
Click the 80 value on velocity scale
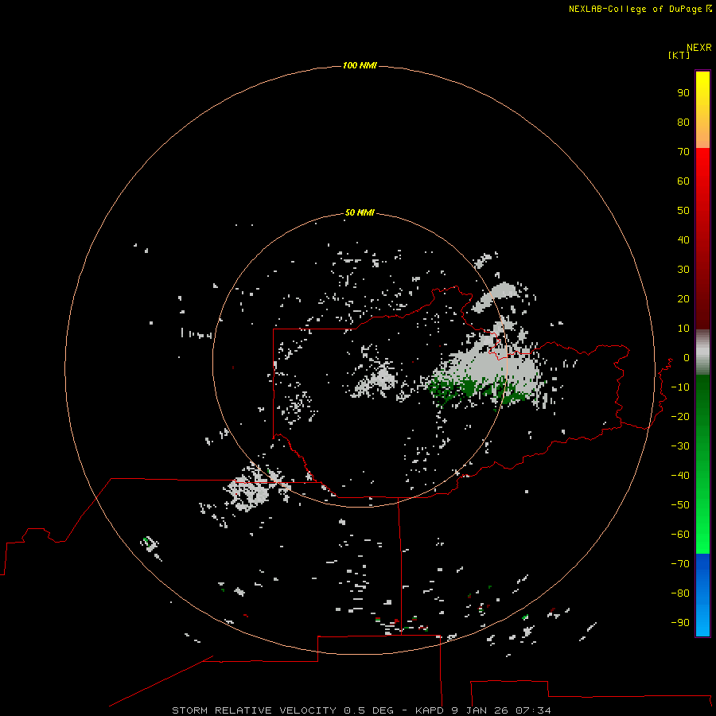683,123
